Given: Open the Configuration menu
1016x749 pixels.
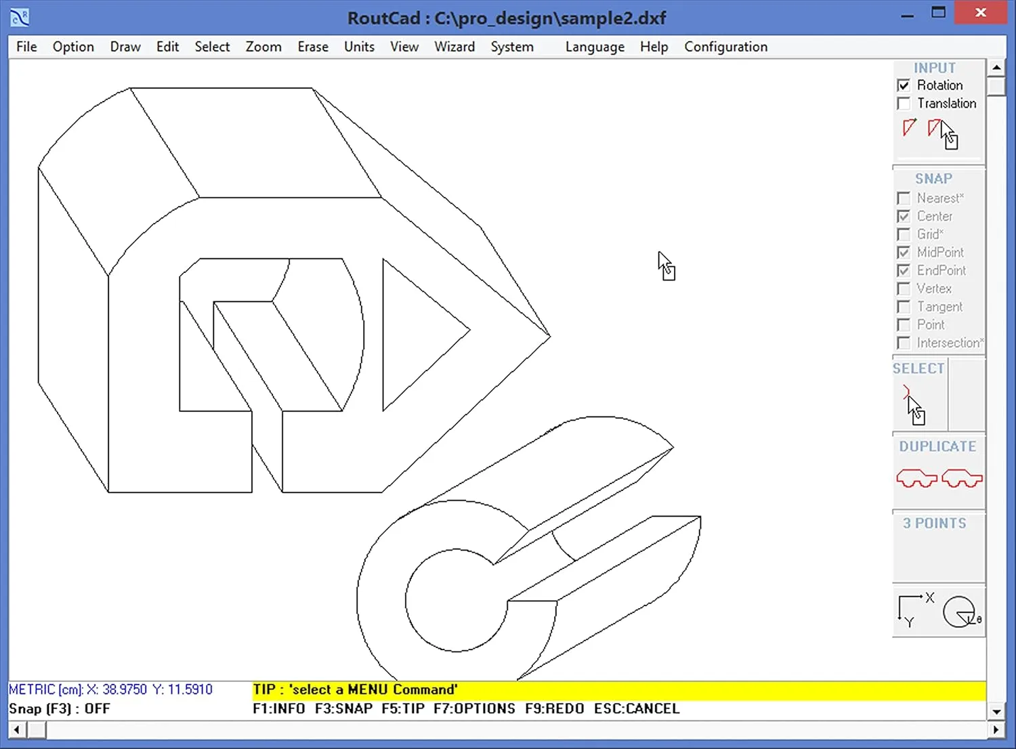Looking at the screenshot, I should tap(725, 47).
